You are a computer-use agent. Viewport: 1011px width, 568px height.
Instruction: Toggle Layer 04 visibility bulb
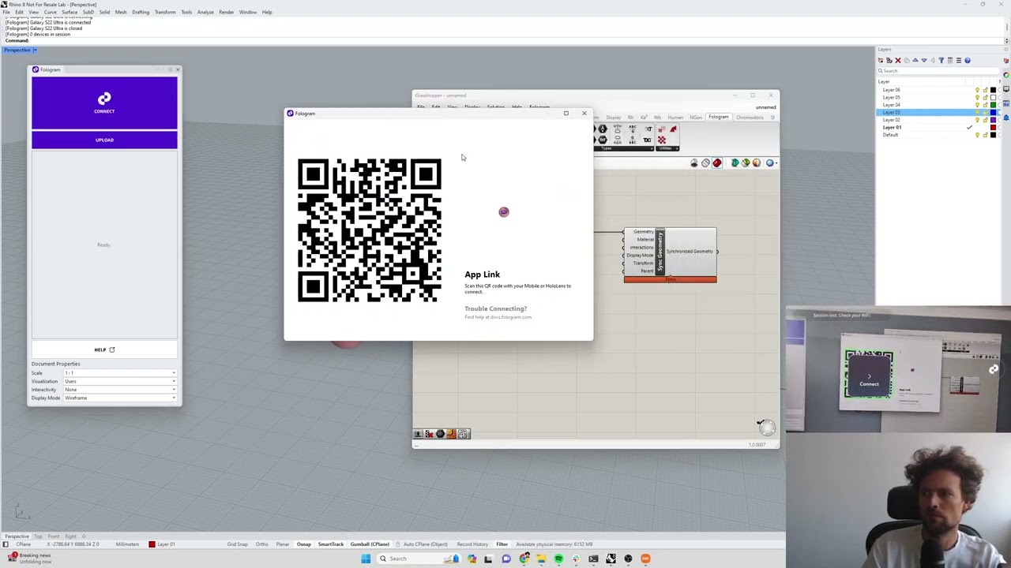coord(977,105)
